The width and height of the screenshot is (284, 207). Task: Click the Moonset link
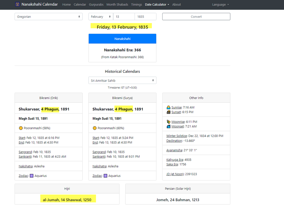click(178, 126)
